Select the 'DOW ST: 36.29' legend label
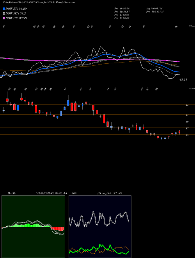 16,9
